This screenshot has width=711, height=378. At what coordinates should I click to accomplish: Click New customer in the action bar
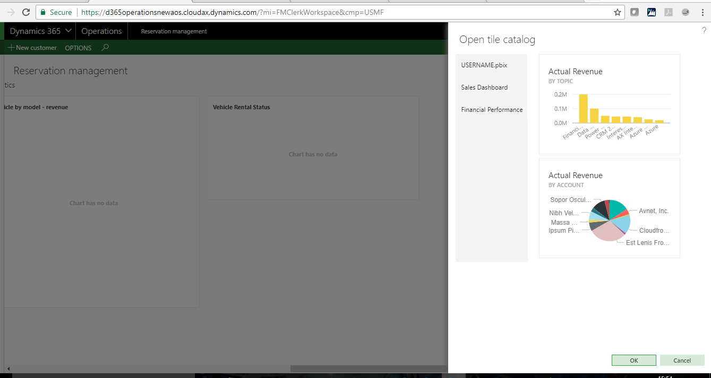[x=32, y=48]
